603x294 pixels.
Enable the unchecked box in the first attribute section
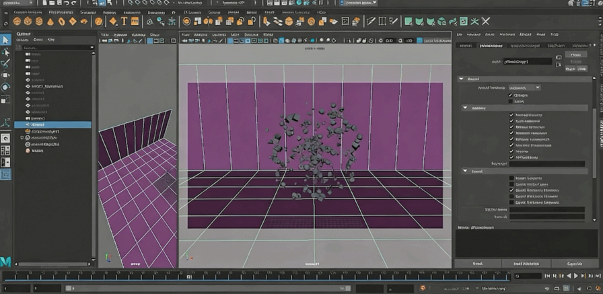(x=511, y=102)
